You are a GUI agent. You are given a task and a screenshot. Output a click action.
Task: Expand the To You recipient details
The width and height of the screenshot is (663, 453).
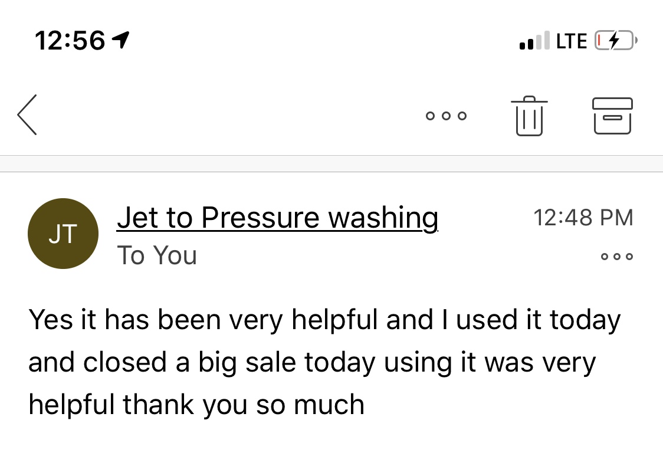[x=157, y=255]
